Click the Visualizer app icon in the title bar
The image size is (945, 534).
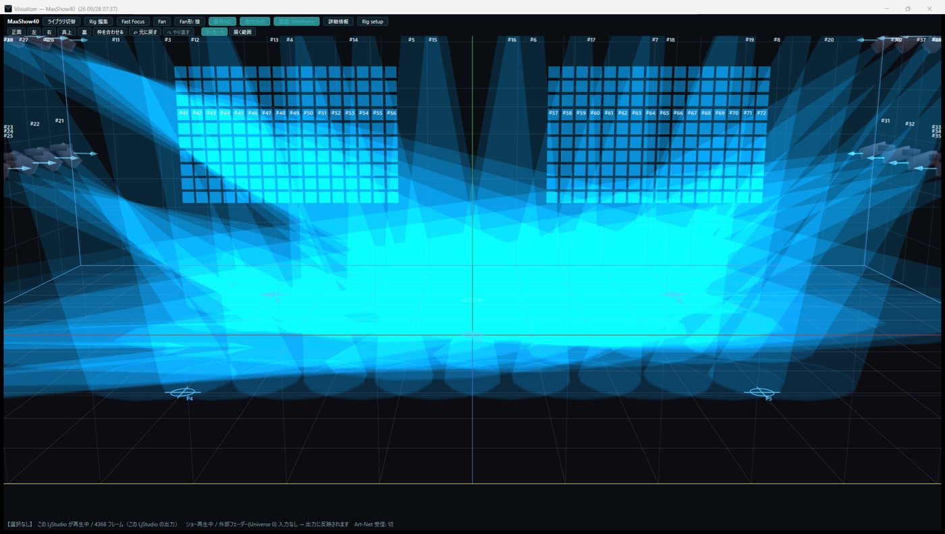pyautogui.click(x=8, y=9)
